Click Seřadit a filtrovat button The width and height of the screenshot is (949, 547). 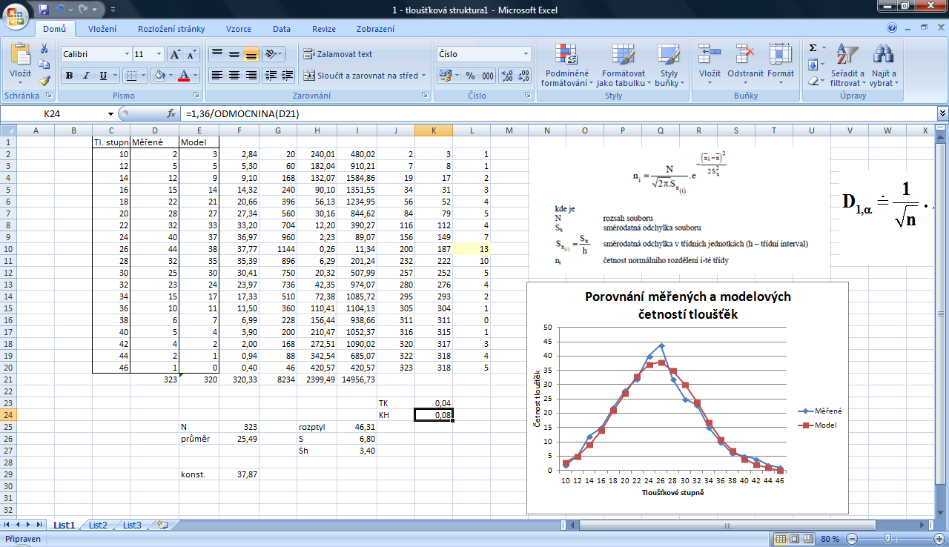pyautogui.click(x=847, y=65)
